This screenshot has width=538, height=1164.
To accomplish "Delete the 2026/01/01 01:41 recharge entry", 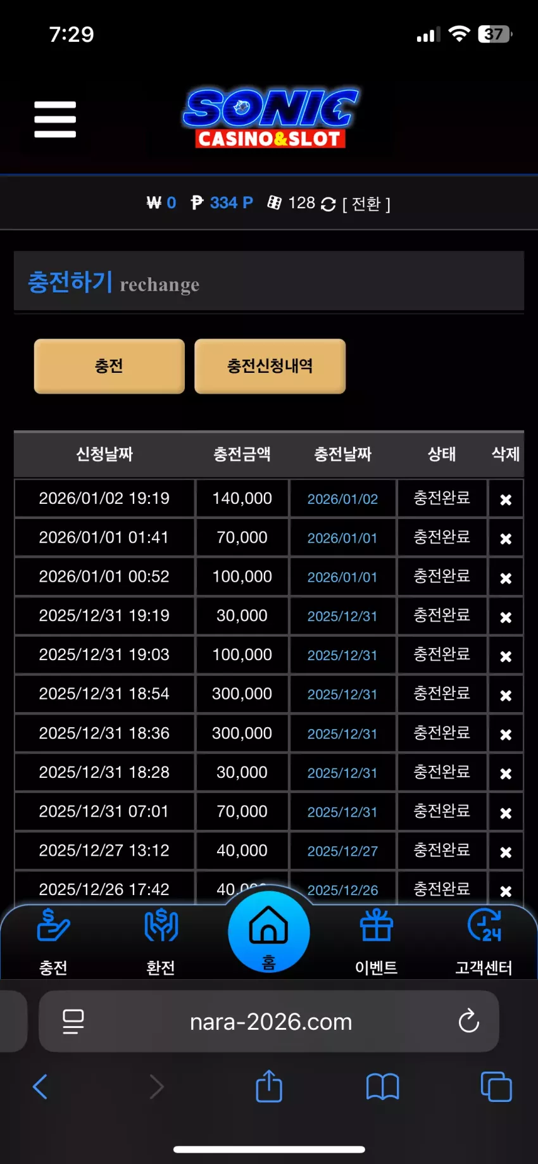I will [x=506, y=539].
